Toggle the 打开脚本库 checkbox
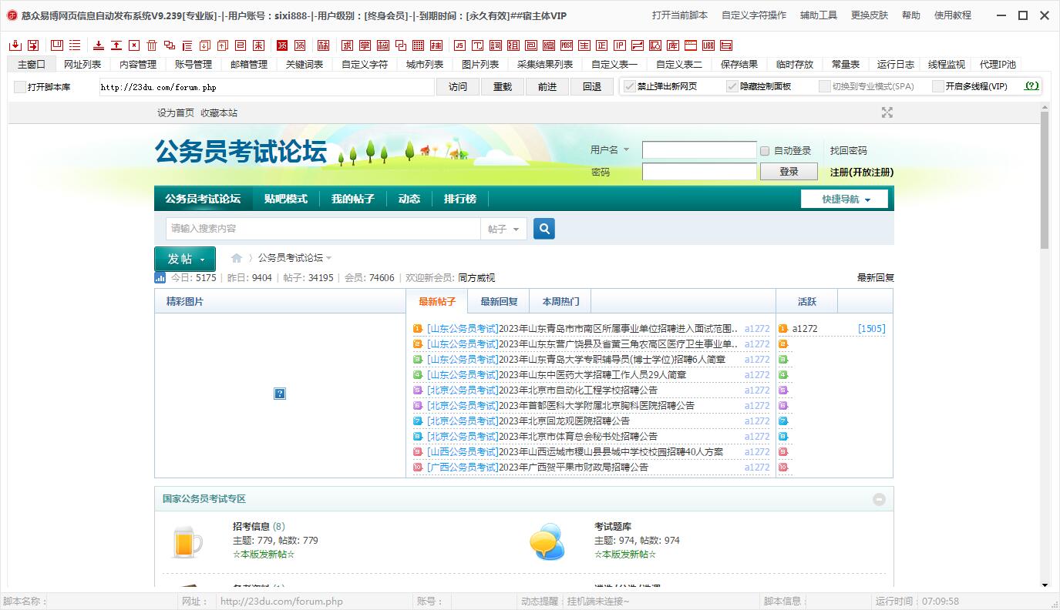Screen dimensions: 1060x610 20,87
